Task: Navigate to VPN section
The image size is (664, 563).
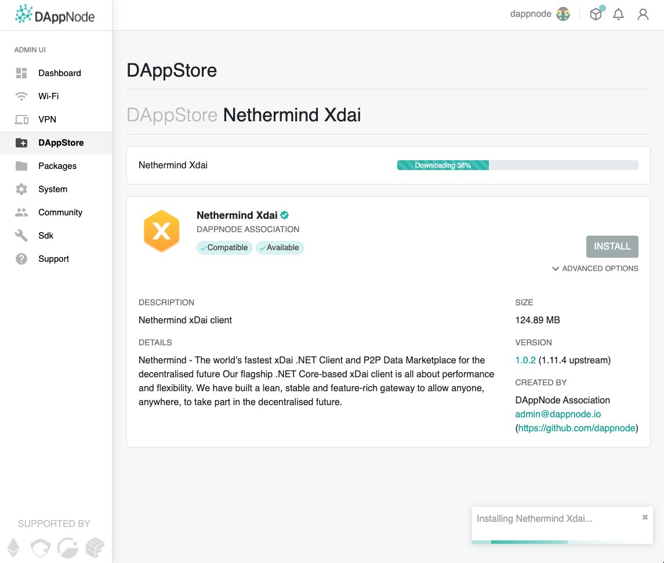Action: click(x=56, y=120)
